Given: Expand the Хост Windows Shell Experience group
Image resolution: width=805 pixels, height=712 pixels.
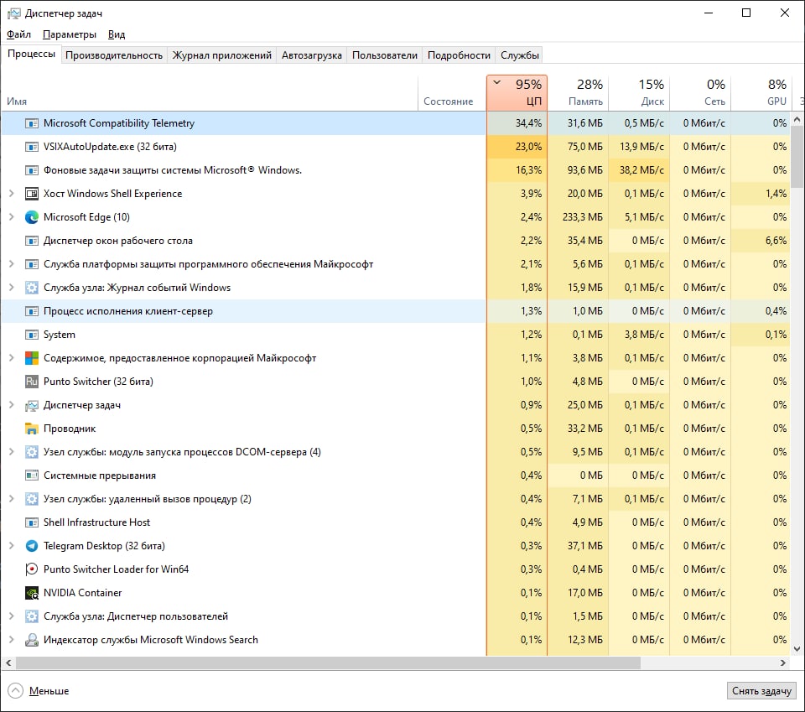Looking at the screenshot, I should (x=11, y=194).
